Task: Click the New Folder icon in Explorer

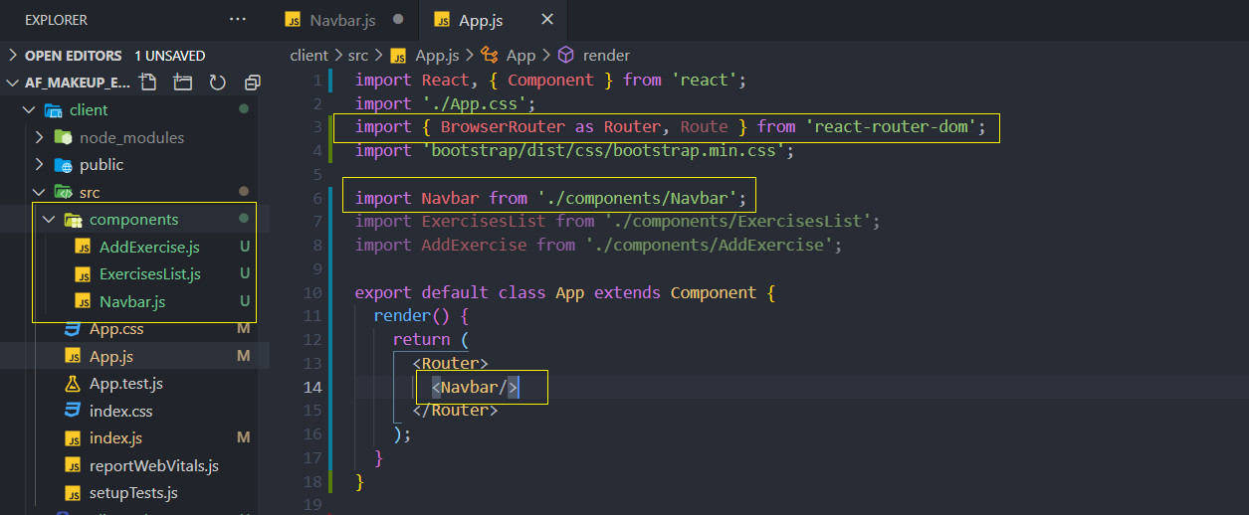Action: pyautogui.click(x=182, y=83)
